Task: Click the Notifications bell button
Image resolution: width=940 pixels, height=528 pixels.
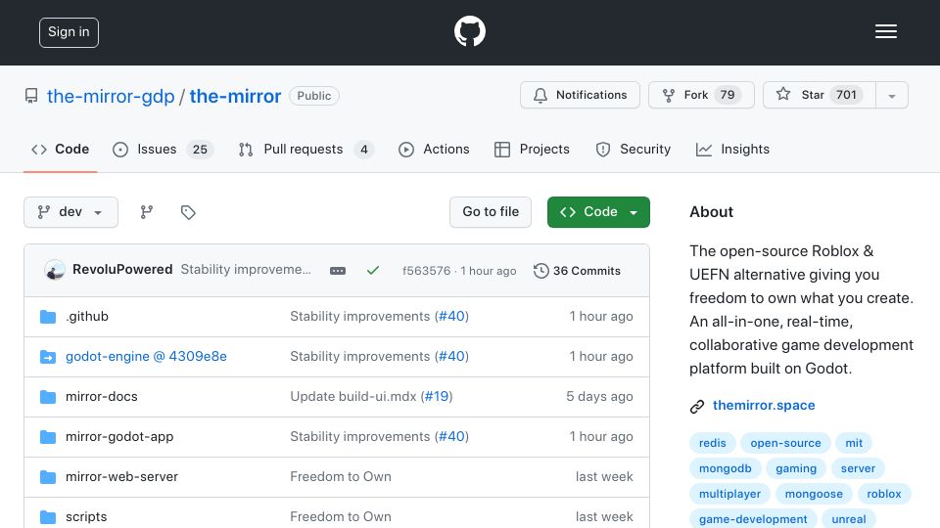Action: click(580, 95)
